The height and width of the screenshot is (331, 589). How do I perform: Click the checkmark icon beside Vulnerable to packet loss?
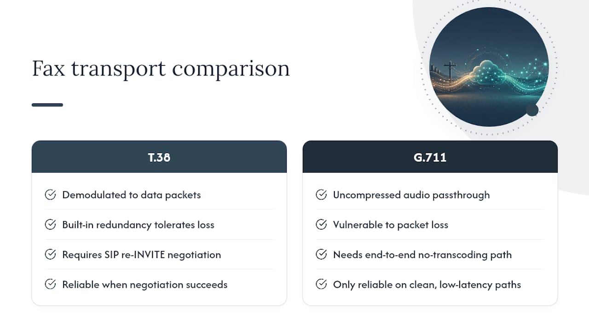coord(321,225)
